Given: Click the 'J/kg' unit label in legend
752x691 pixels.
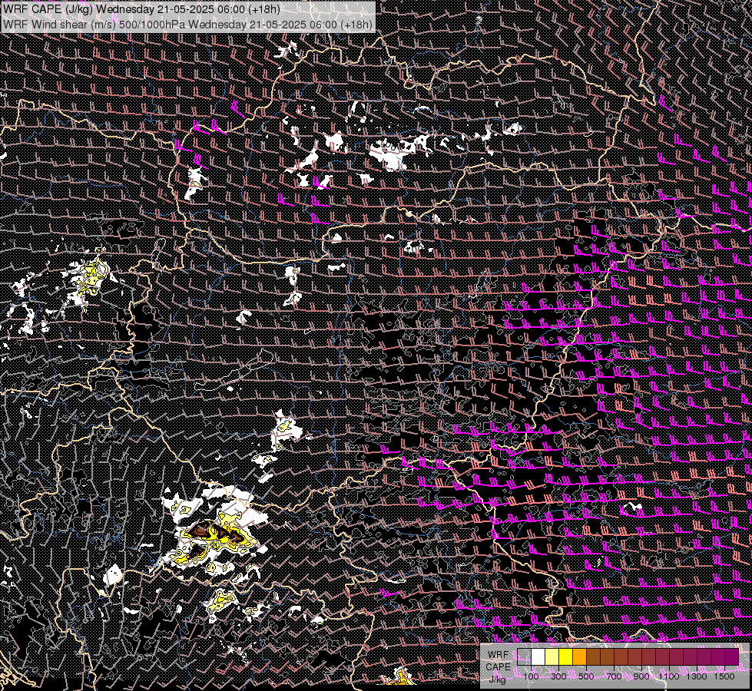Looking at the screenshot, I should 497,679.
